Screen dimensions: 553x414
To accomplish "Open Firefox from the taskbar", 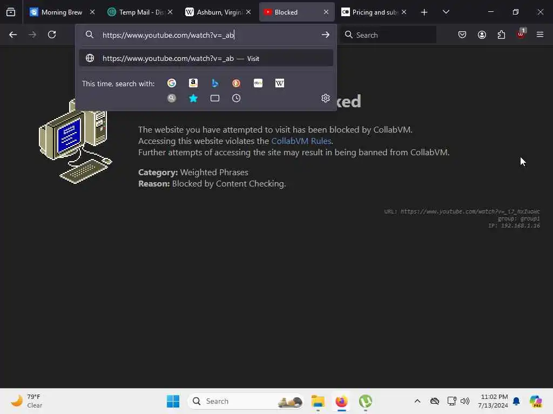I will 341,401.
